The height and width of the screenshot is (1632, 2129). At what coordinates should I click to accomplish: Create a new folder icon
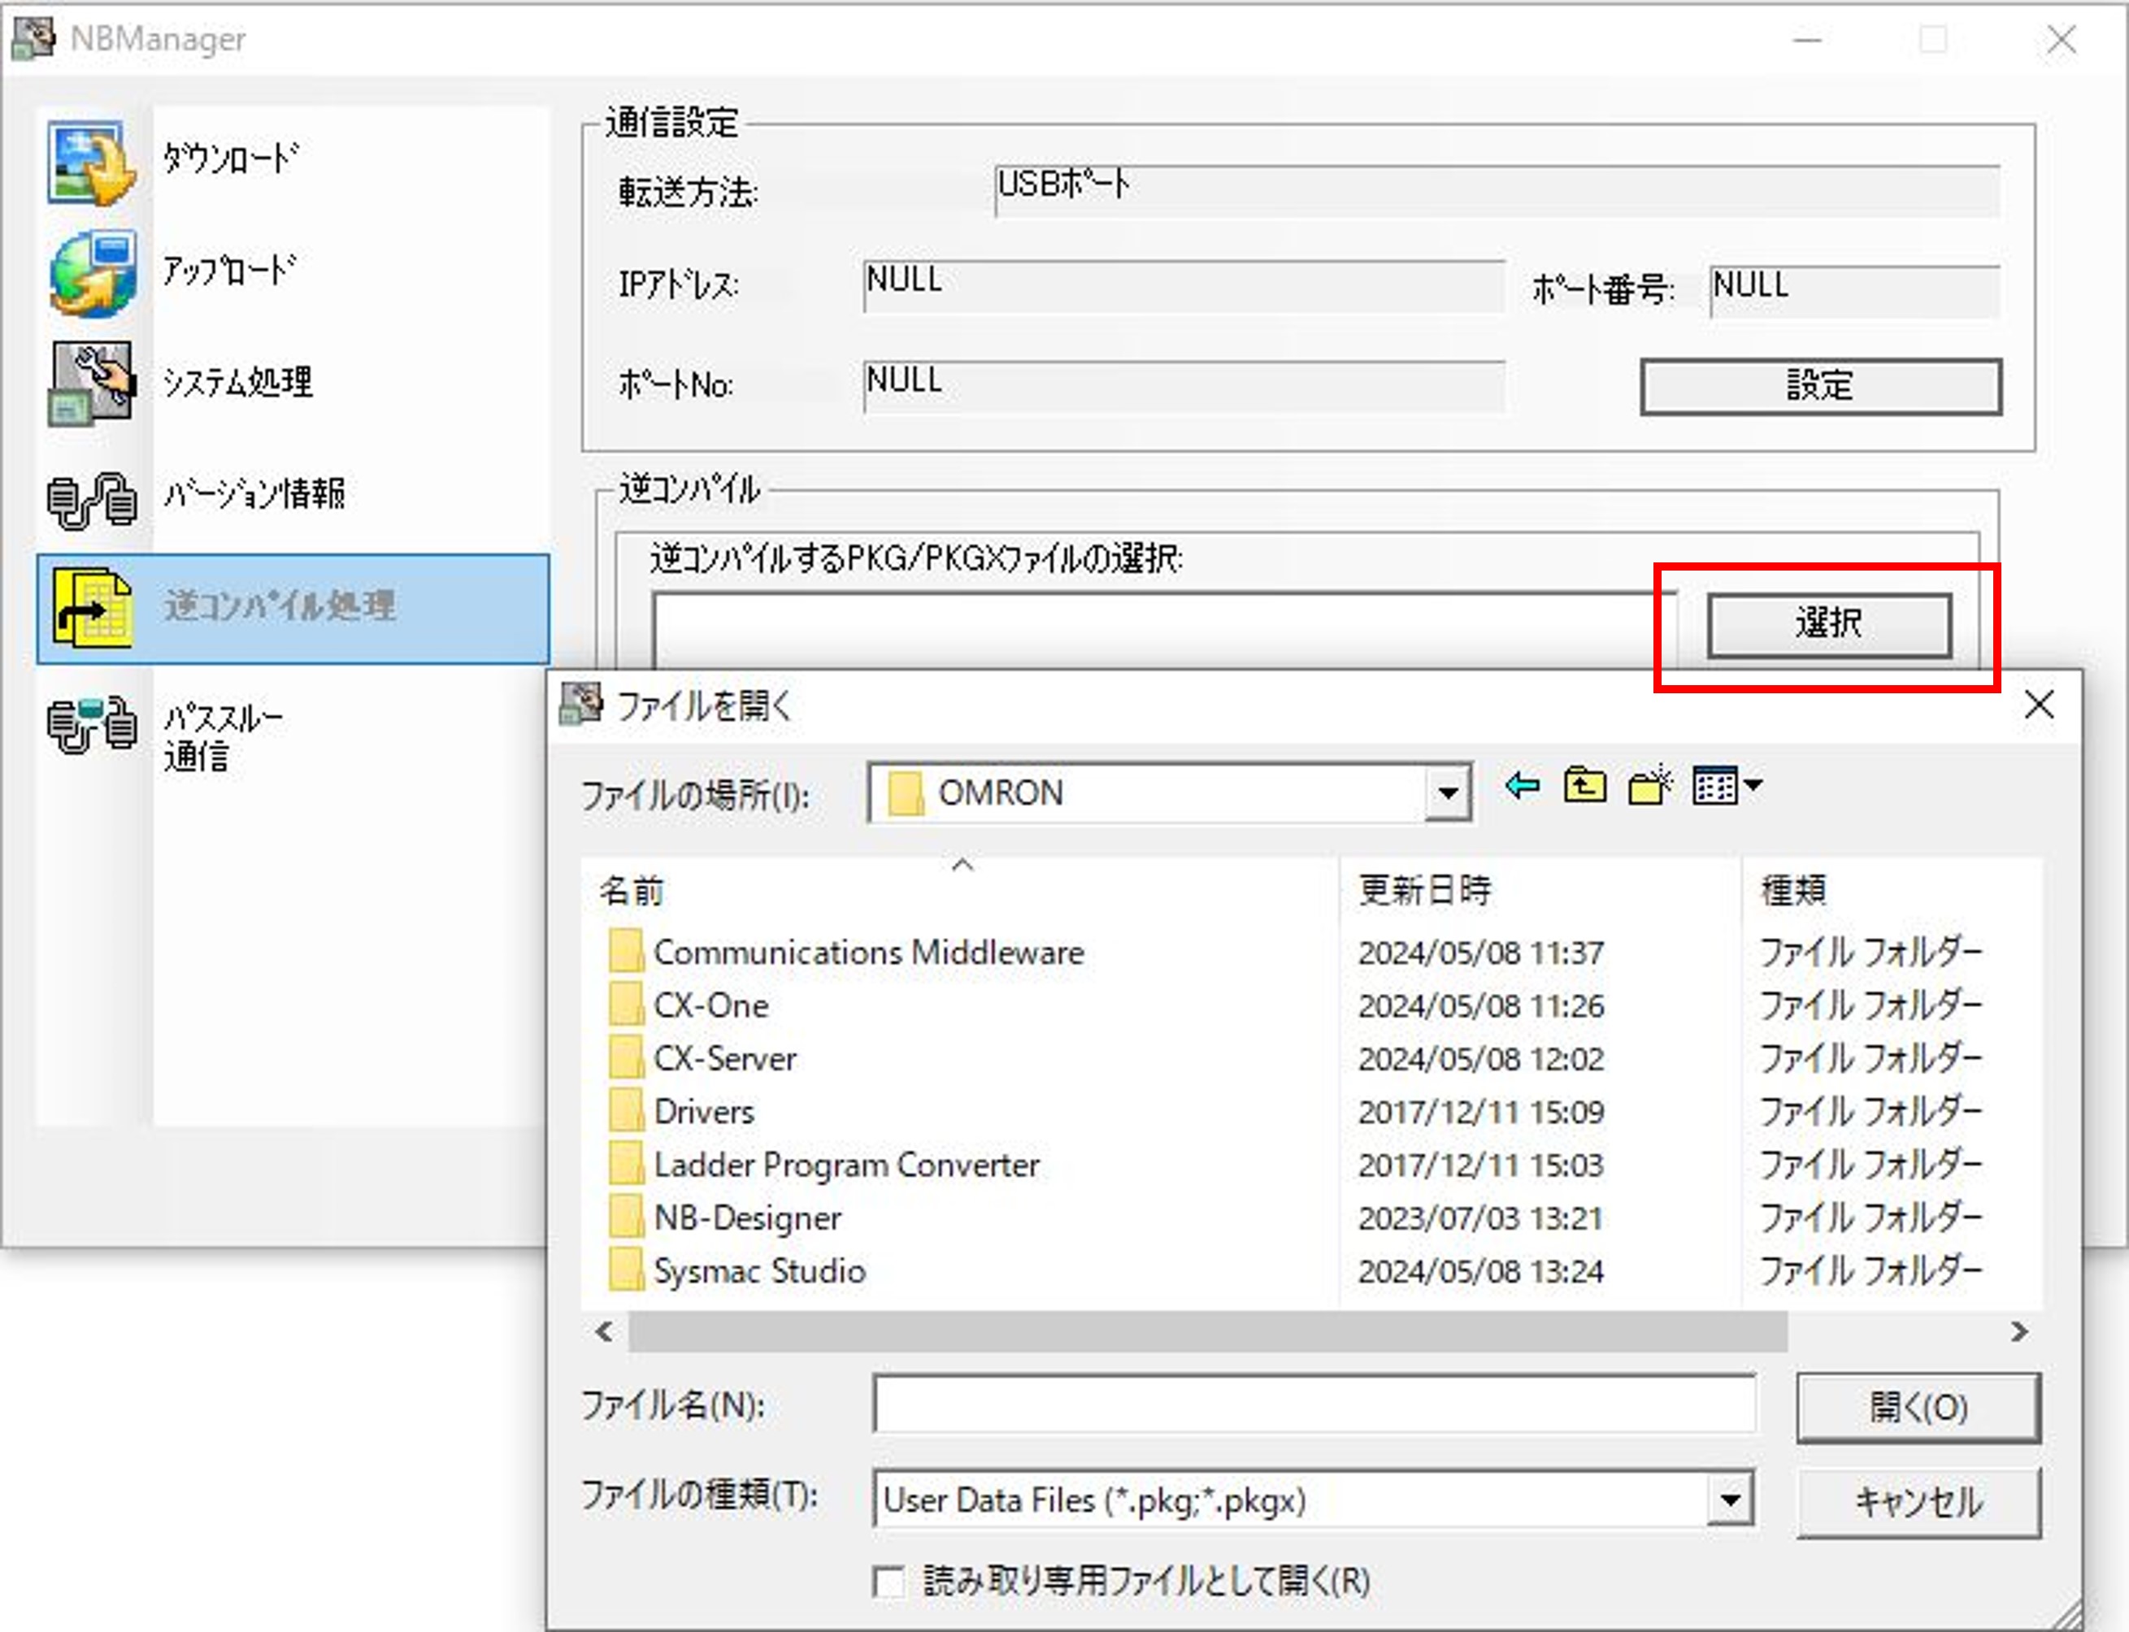coord(1650,785)
